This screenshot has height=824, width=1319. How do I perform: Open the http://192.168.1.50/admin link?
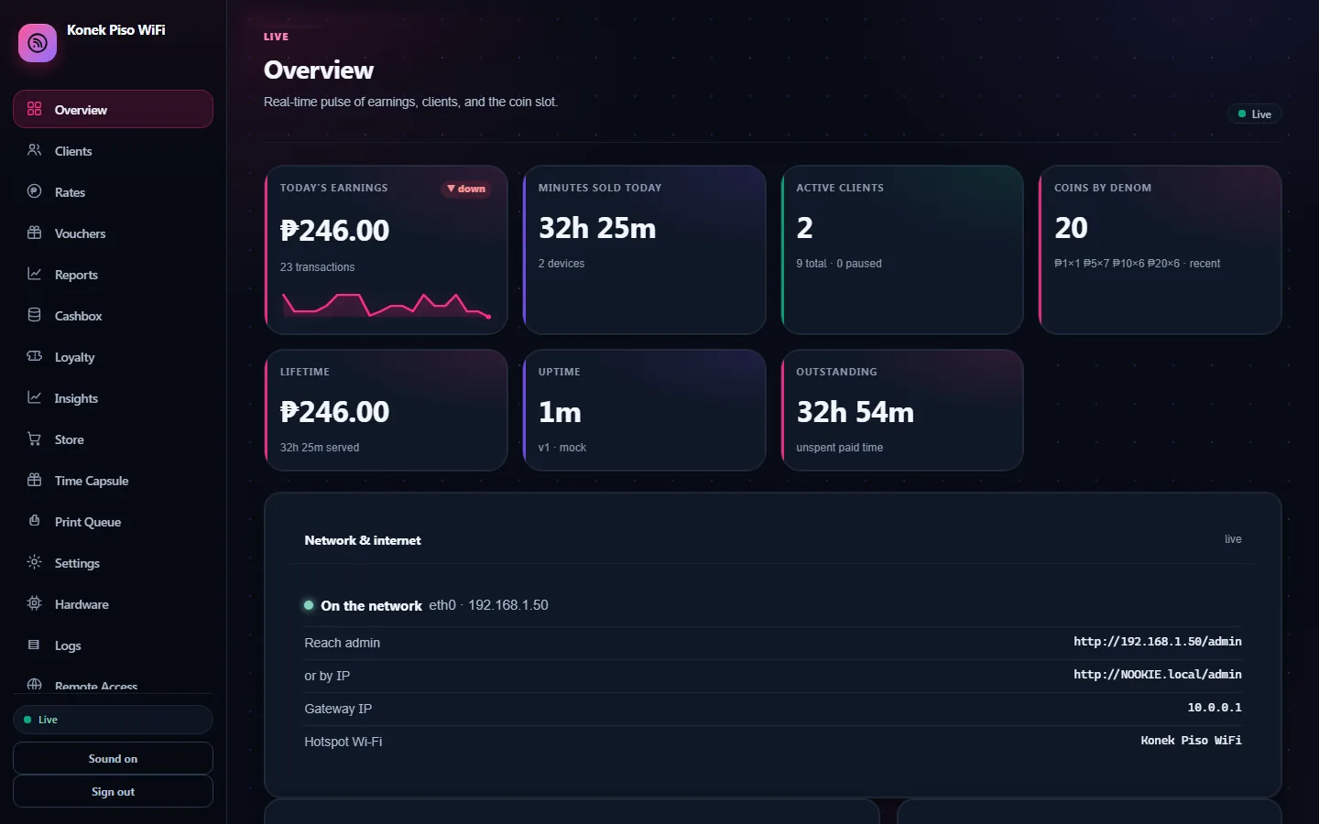1158,642
